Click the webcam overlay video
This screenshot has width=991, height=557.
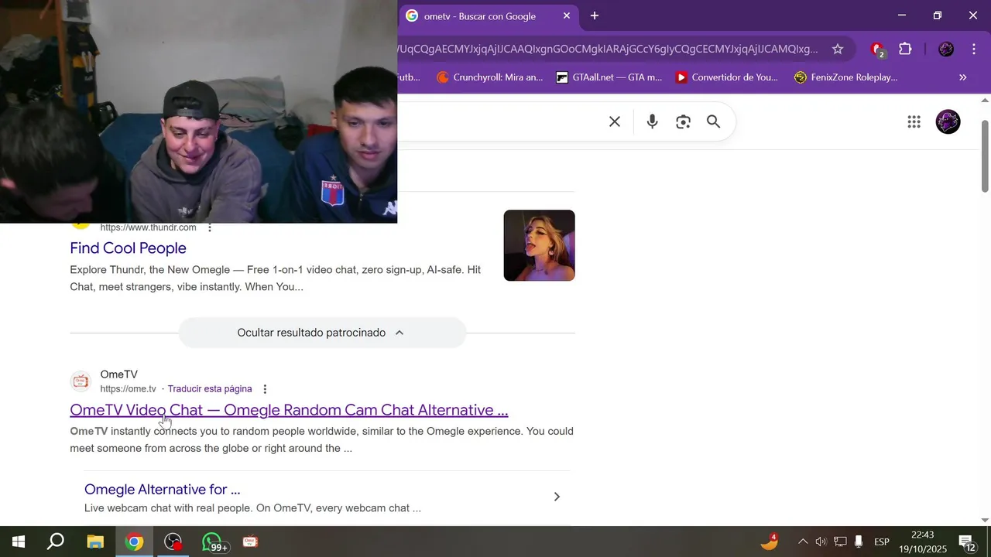(x=198, y=111)
